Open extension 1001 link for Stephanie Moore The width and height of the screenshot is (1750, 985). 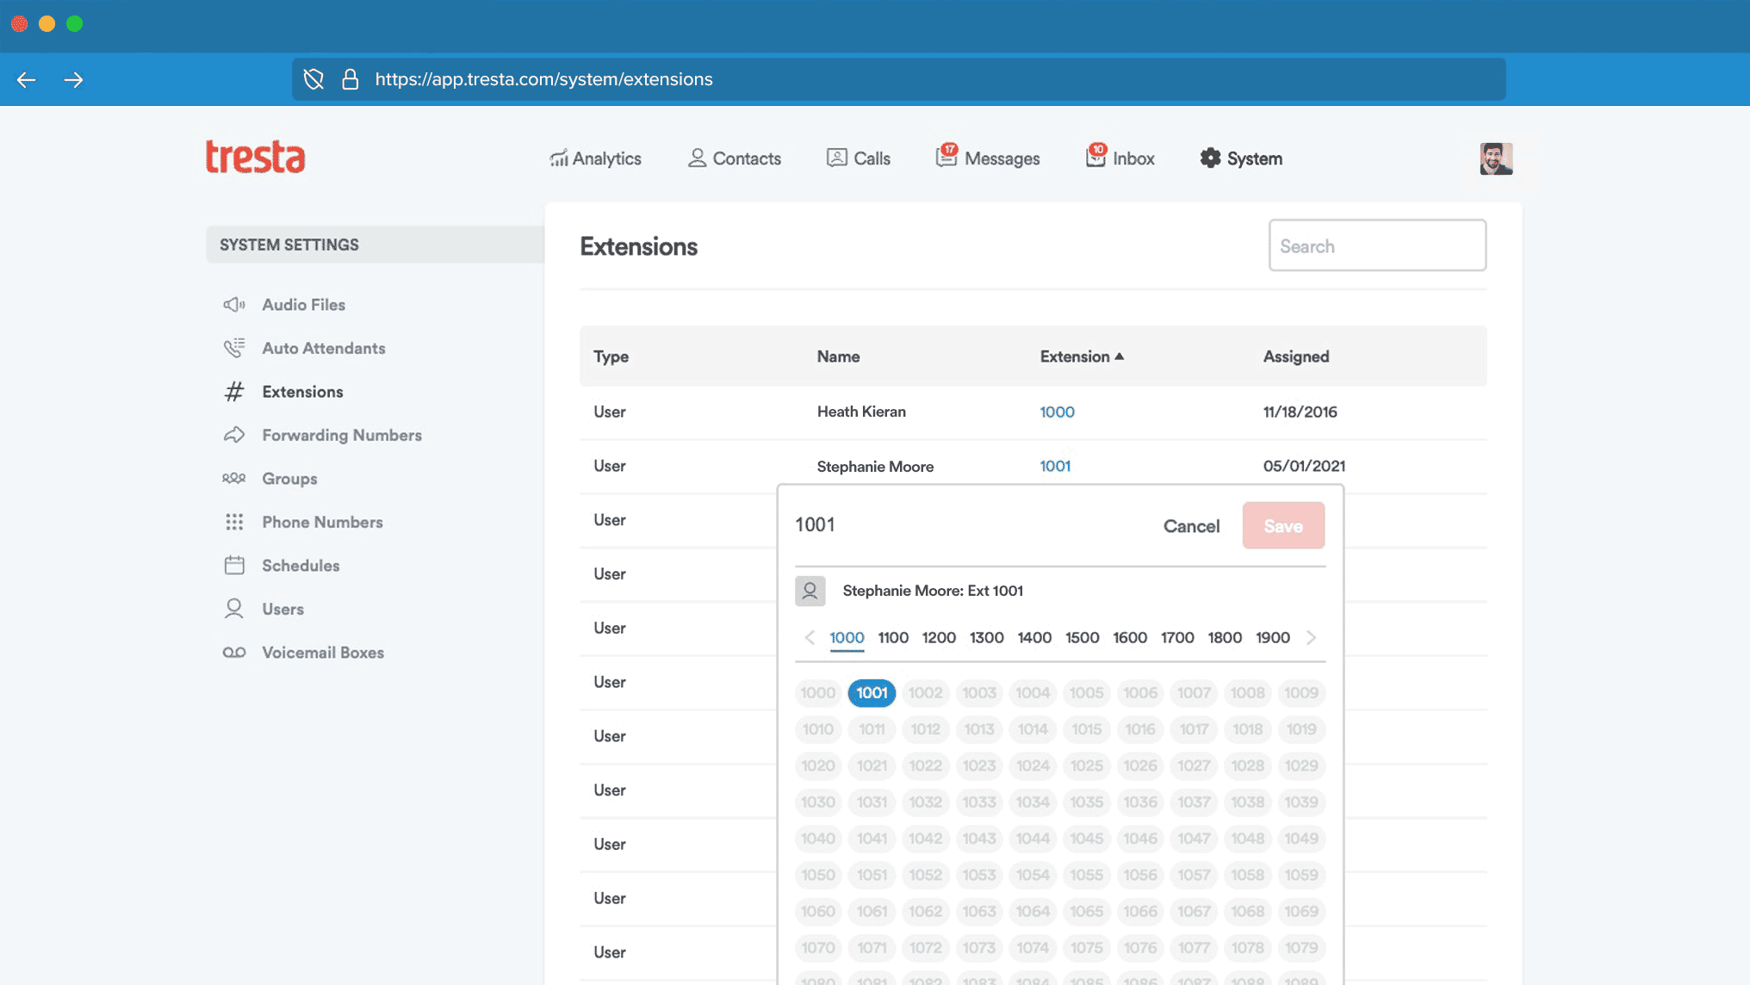pos(1055,466)
